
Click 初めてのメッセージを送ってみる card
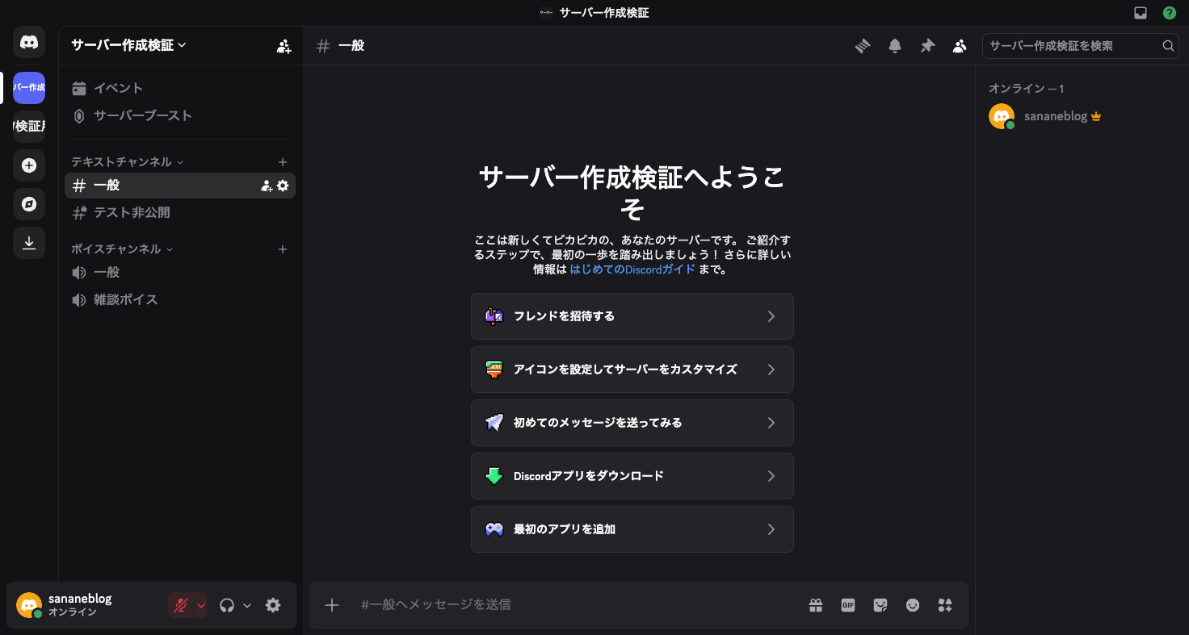tap(632, 423)
